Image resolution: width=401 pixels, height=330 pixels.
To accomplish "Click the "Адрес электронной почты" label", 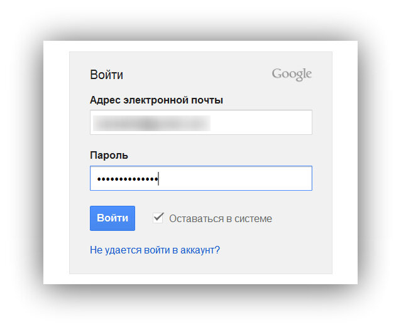I will click(x=157, y=100).
